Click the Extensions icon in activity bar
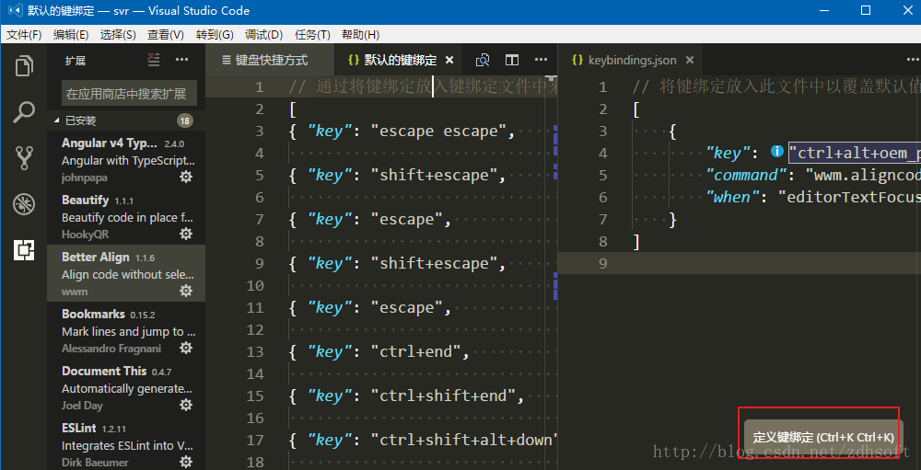Viewport: 921px width, 470px height. [x=24, y=249]
